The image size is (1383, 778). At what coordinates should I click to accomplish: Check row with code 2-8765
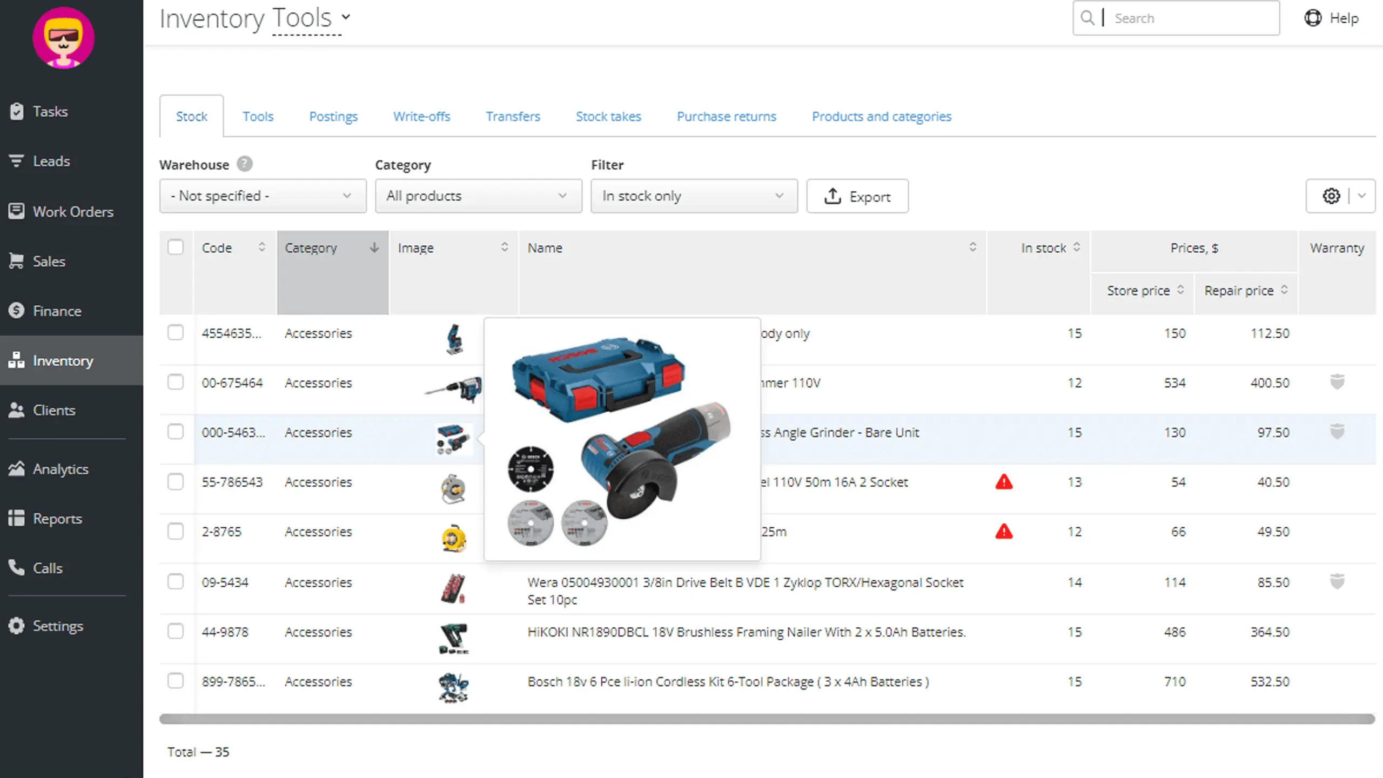(176, 531)
